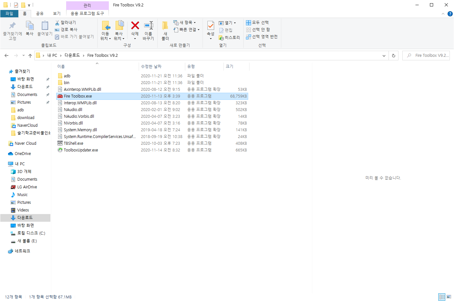Image resolution: width=454 pixels, height=301 pixels.
Task: Go forward with the right arrow
Action: click(16, 56)
